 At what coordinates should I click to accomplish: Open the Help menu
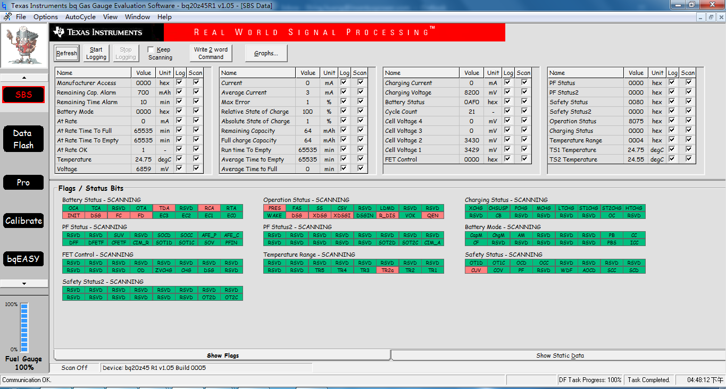(x=165, y=17)
